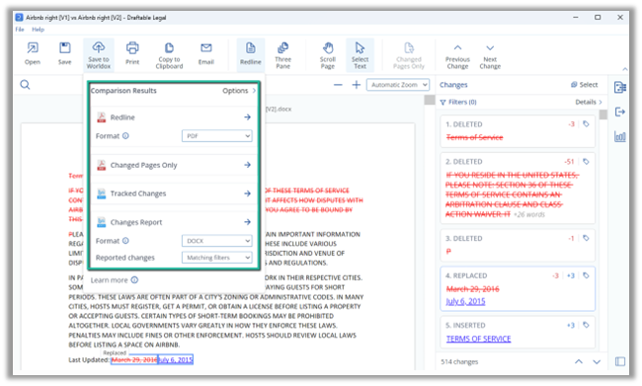Image resolution: width=642 pixels, height=386 pixels.
Task: Tag icon on change 1 Deleted
Action: pyautogui.click(x=586, y=124)
